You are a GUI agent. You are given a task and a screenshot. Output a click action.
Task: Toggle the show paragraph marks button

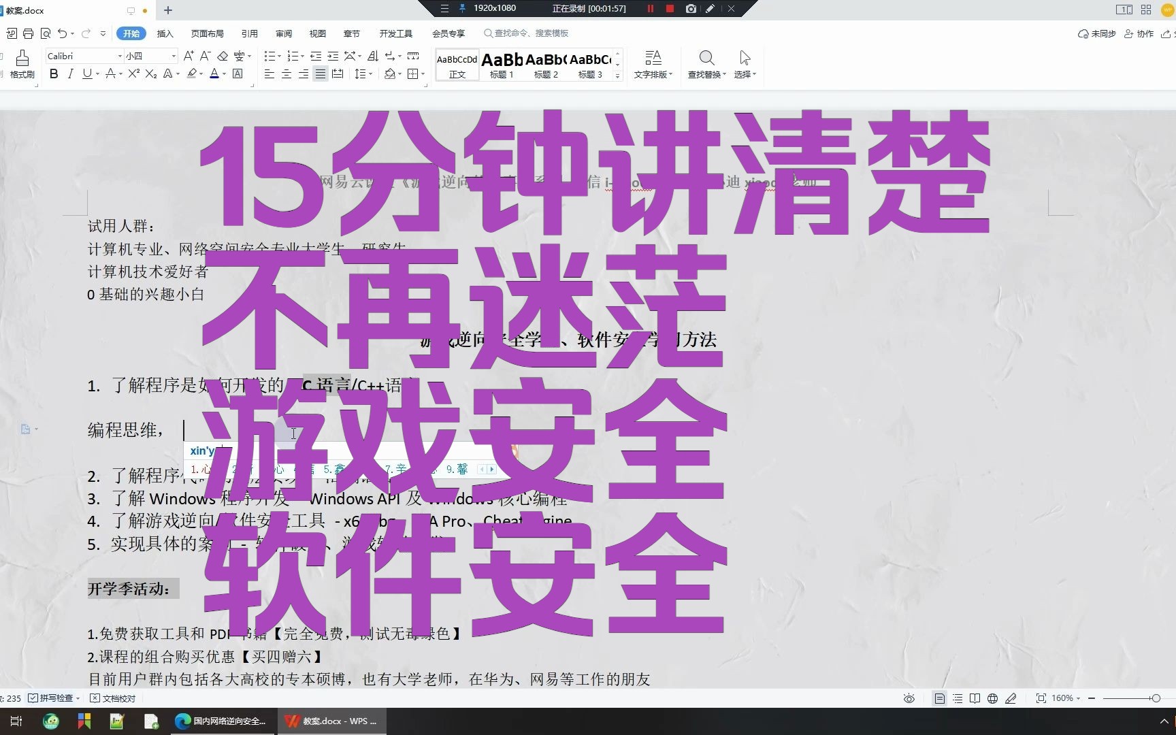pos(389,56)
